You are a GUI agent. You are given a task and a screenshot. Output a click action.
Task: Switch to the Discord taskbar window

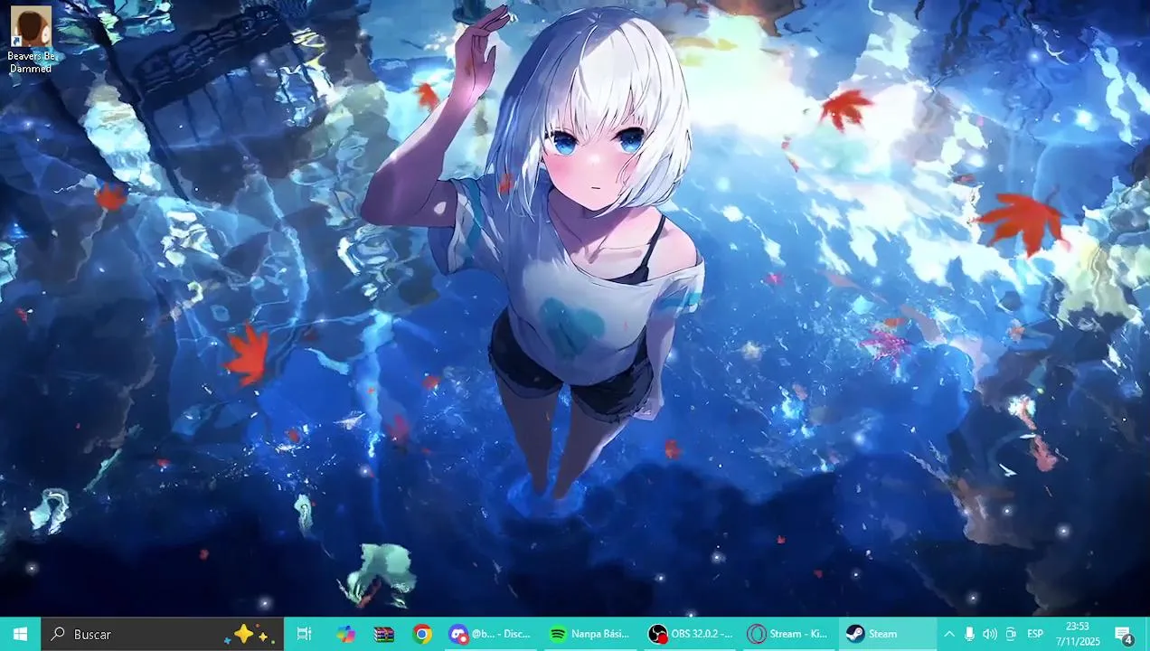pos(491,634)
